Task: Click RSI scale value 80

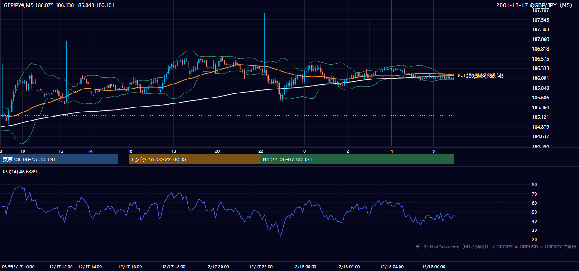Action: (x=535, y=185)
